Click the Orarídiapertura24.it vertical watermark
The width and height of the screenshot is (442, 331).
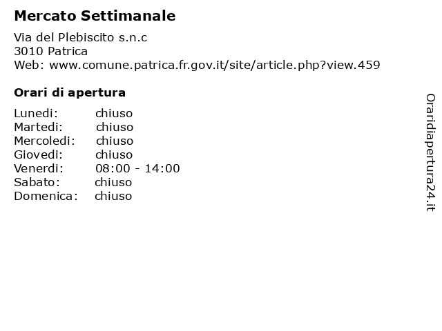point(430,152)
